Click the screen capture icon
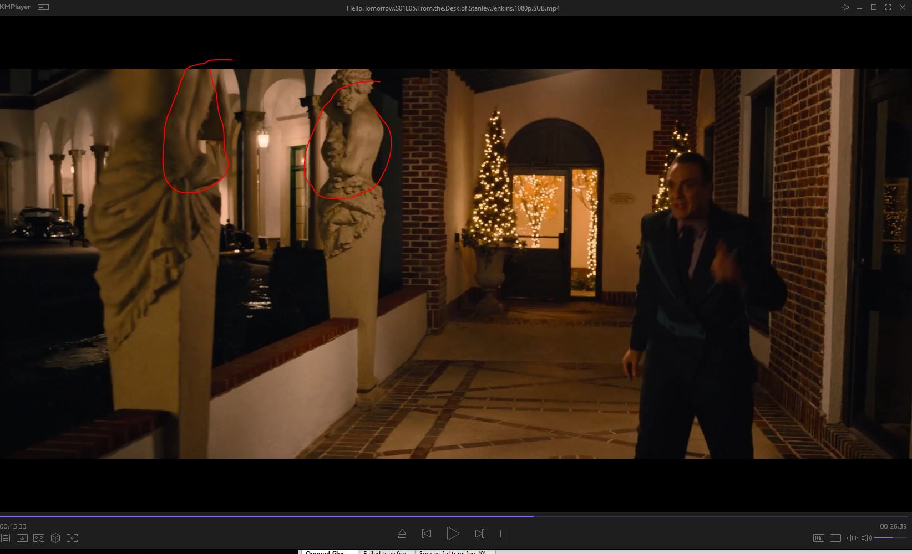 tap(72, 538)
